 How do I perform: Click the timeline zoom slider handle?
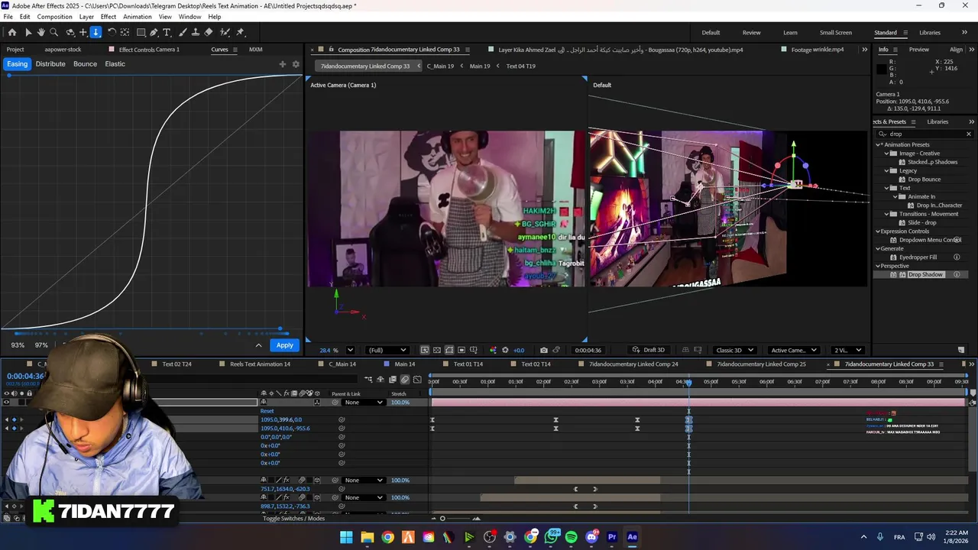(442, 519)
